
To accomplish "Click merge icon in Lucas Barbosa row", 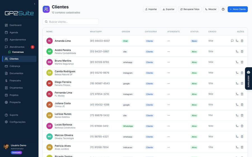I will coord(237,126).
